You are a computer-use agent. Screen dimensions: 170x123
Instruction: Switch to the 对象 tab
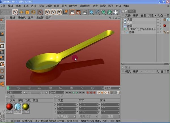tap(124, 11)
